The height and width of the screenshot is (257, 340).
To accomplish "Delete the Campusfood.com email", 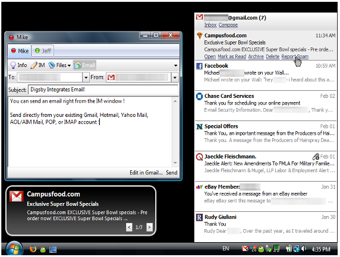I will pos(273,56).
